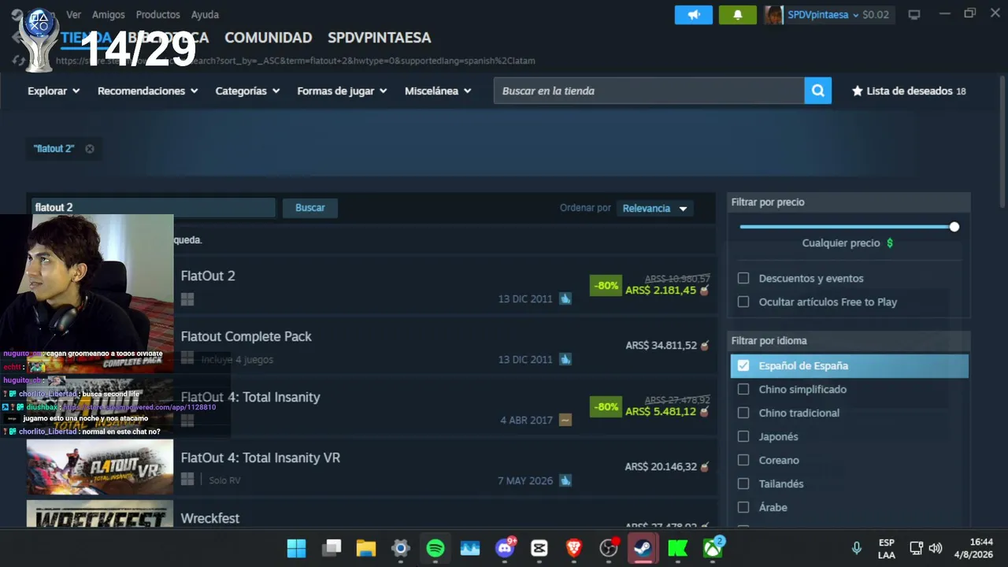The image size is (1008, 567).
Task: Check the Japonés language filter
Action: click(743, 436)
